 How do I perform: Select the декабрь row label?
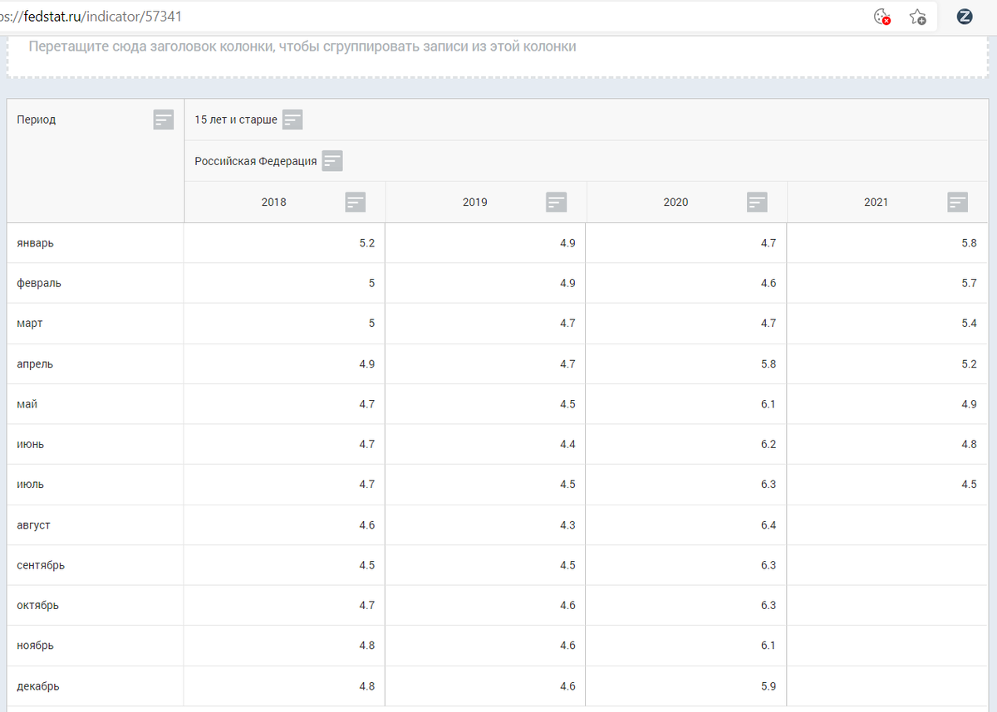(37, 685)
